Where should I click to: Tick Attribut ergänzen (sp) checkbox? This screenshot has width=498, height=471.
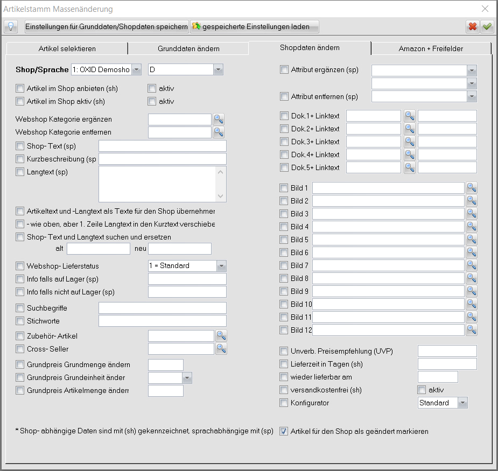tap(284, 69)
